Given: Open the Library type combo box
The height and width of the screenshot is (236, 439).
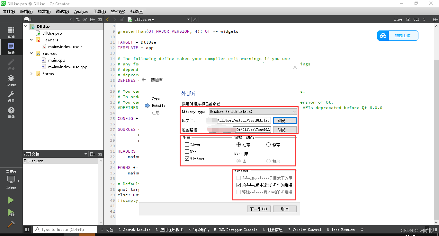Looking at the screenshot, I should pos(253,112).
